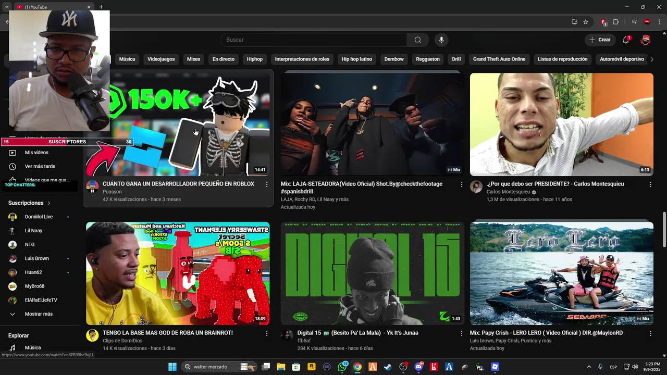The height and width of the screenshot is (375, 667).
Task: Show more category chips with right arrow
Action: pos(651,59)
